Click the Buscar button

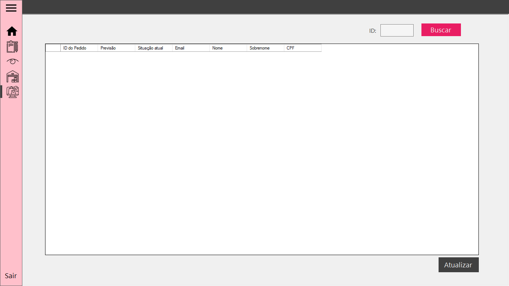pyautogui.click(x=441, y=30)
